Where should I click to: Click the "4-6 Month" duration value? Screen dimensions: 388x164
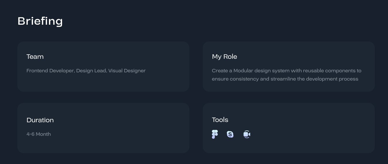click(x=39, y=134)
